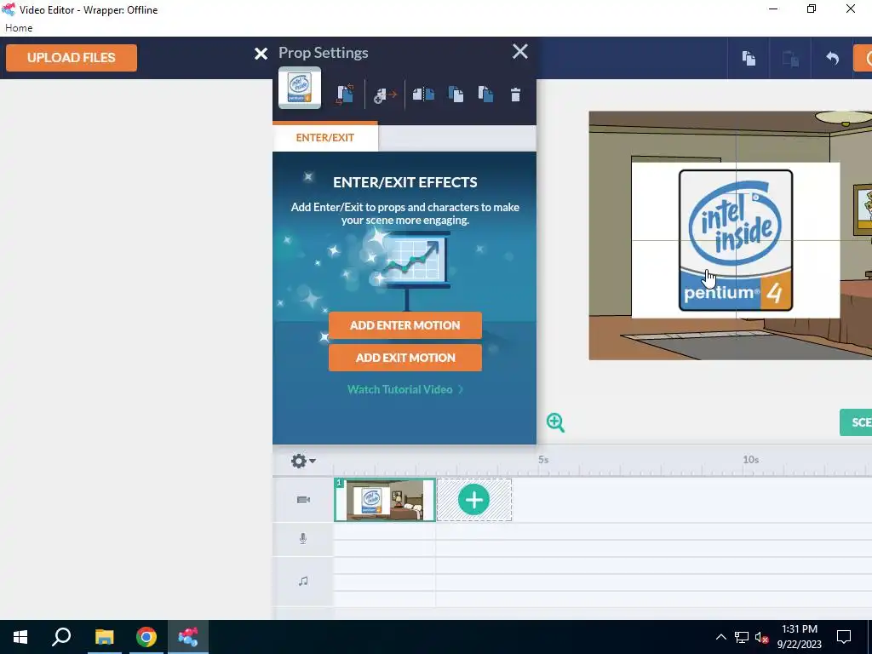Screen dimensions: 872x654
Task: Select the Intel Pentium 4 prop on stage
Action: tap(735, 240)
